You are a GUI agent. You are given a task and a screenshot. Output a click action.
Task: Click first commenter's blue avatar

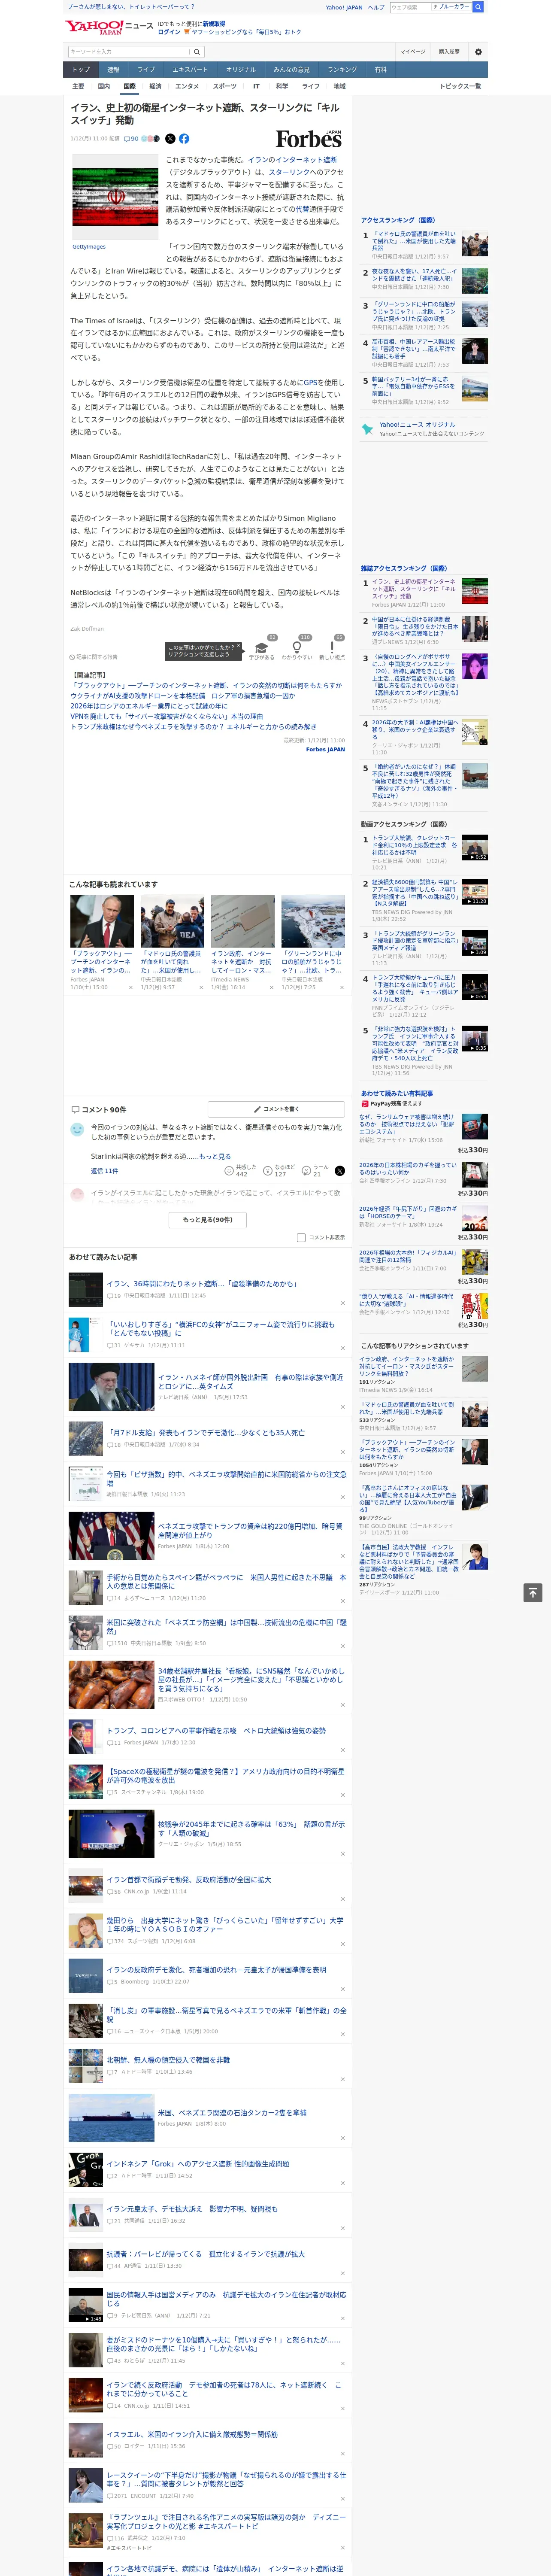tap(77, 1129)
